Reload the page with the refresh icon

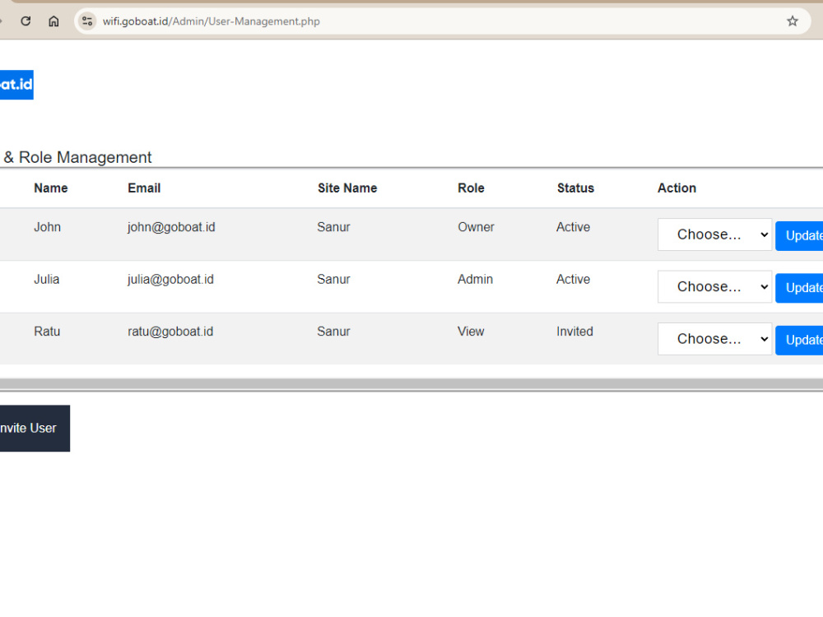coord(26,21)
